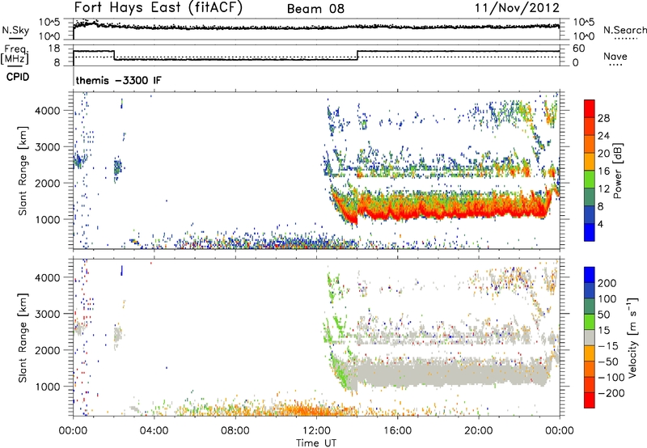Pick the gray -15 to 15 Velocity segment
Viewport: 647px width, 448px height.
tap(590, 338)
